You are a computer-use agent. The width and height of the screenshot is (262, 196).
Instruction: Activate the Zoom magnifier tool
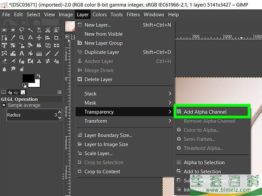[22, 37]
